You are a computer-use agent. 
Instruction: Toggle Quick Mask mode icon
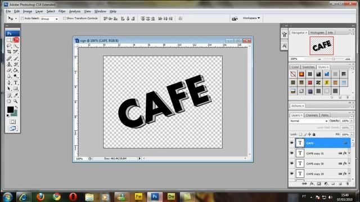coord(12,122)
